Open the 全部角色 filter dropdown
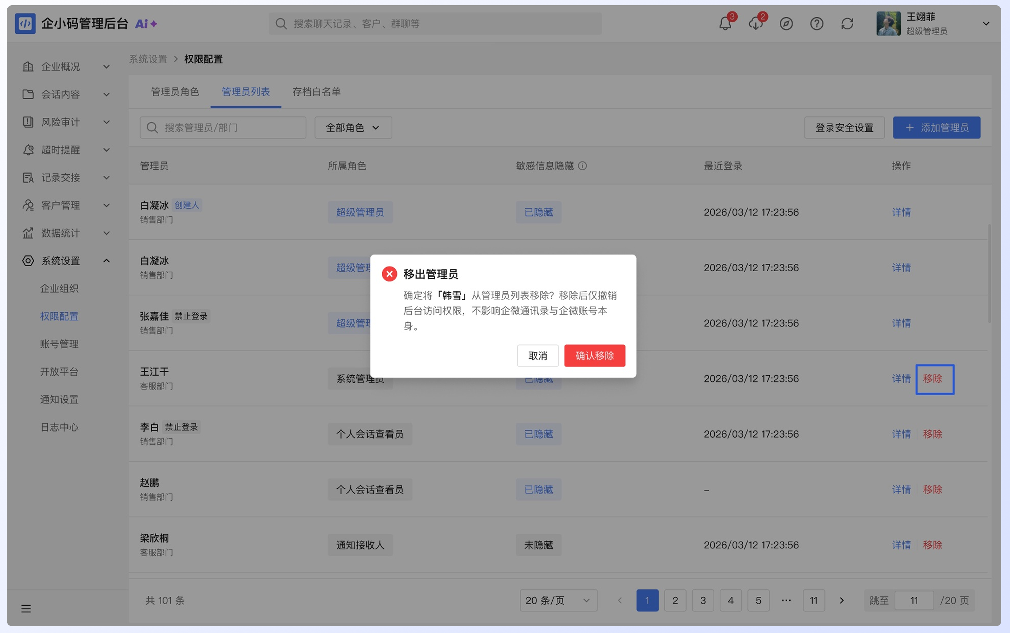 pyautogui.click(x=353, y=128)
